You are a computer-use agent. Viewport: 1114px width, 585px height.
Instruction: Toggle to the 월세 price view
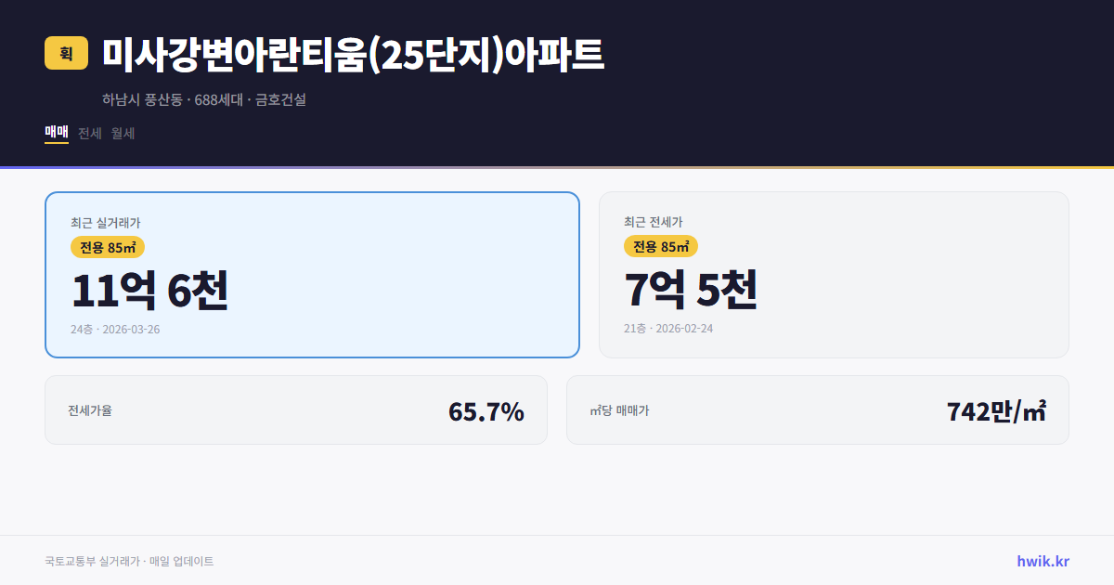pos(123,133)
